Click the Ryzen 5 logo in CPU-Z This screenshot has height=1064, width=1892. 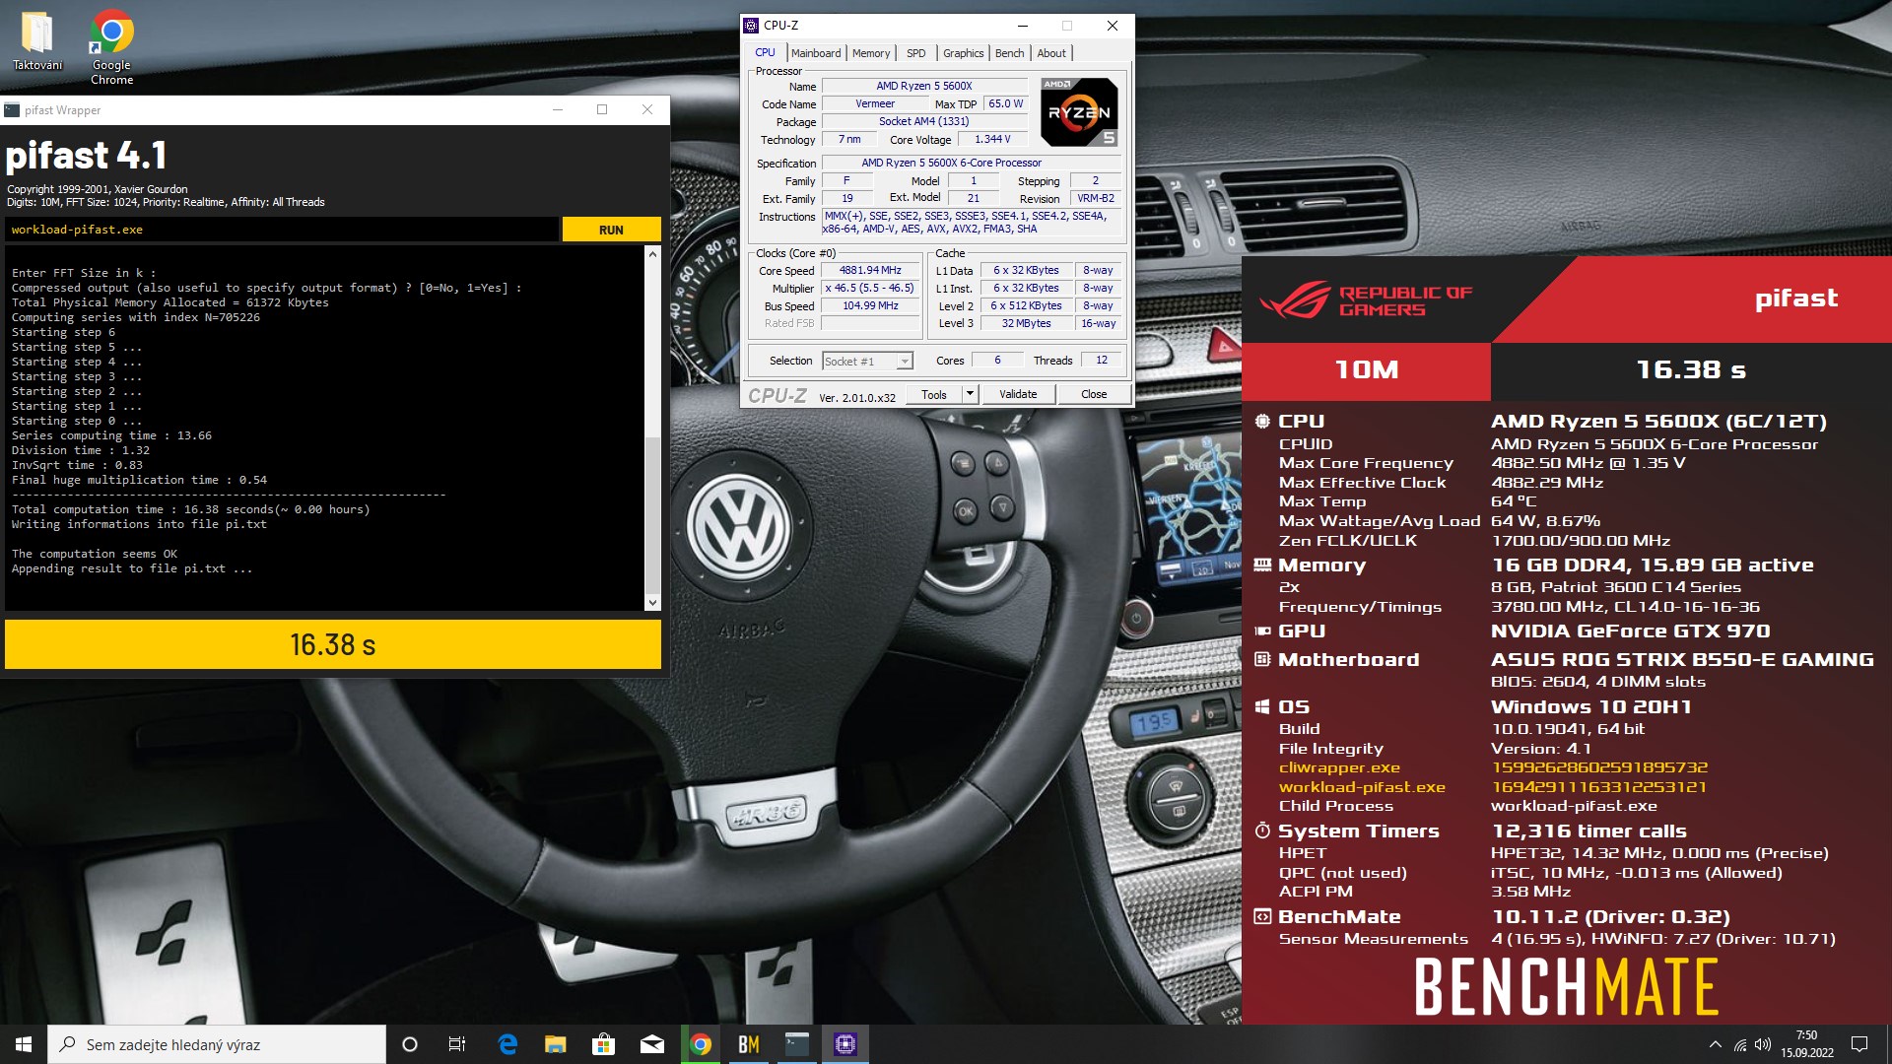click(x=1079, y=112)
